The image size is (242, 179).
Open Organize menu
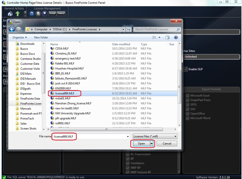click(x=20, y=37)
